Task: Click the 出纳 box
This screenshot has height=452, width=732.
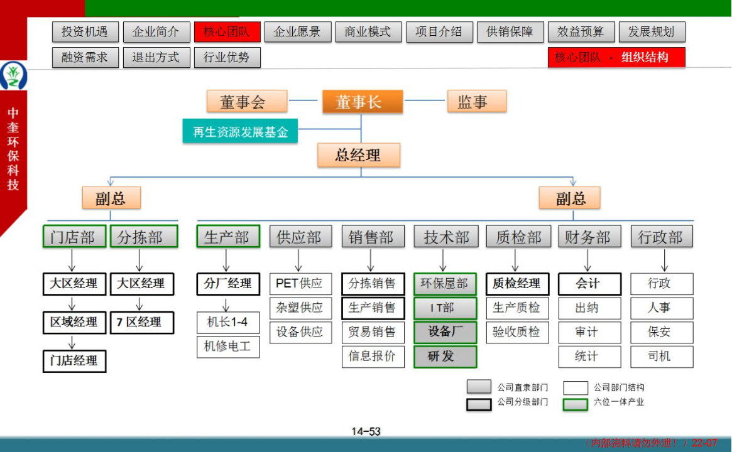Action: click(589, 308)
